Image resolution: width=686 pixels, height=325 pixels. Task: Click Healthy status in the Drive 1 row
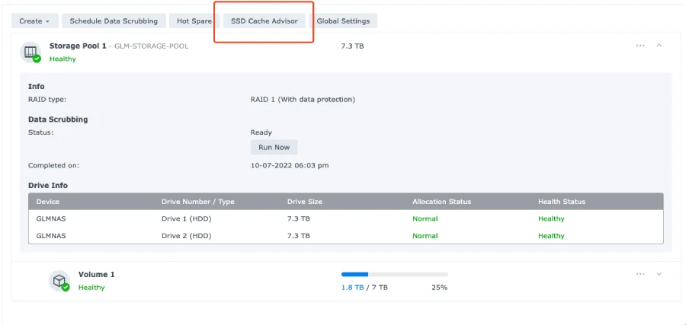551,219
